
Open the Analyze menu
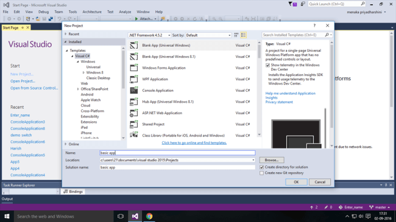(125, 12)
